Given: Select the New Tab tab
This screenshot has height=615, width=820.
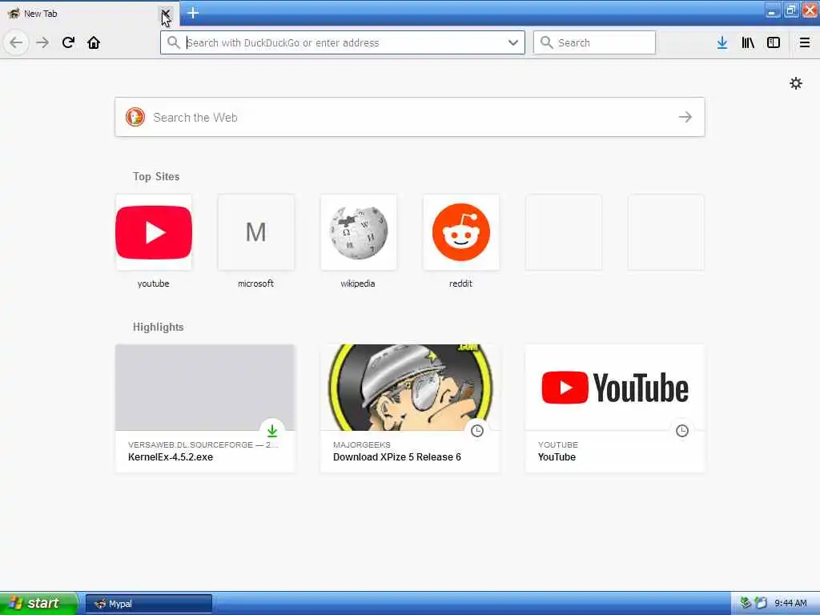Looking at the screenshot, I should (89, 14).
